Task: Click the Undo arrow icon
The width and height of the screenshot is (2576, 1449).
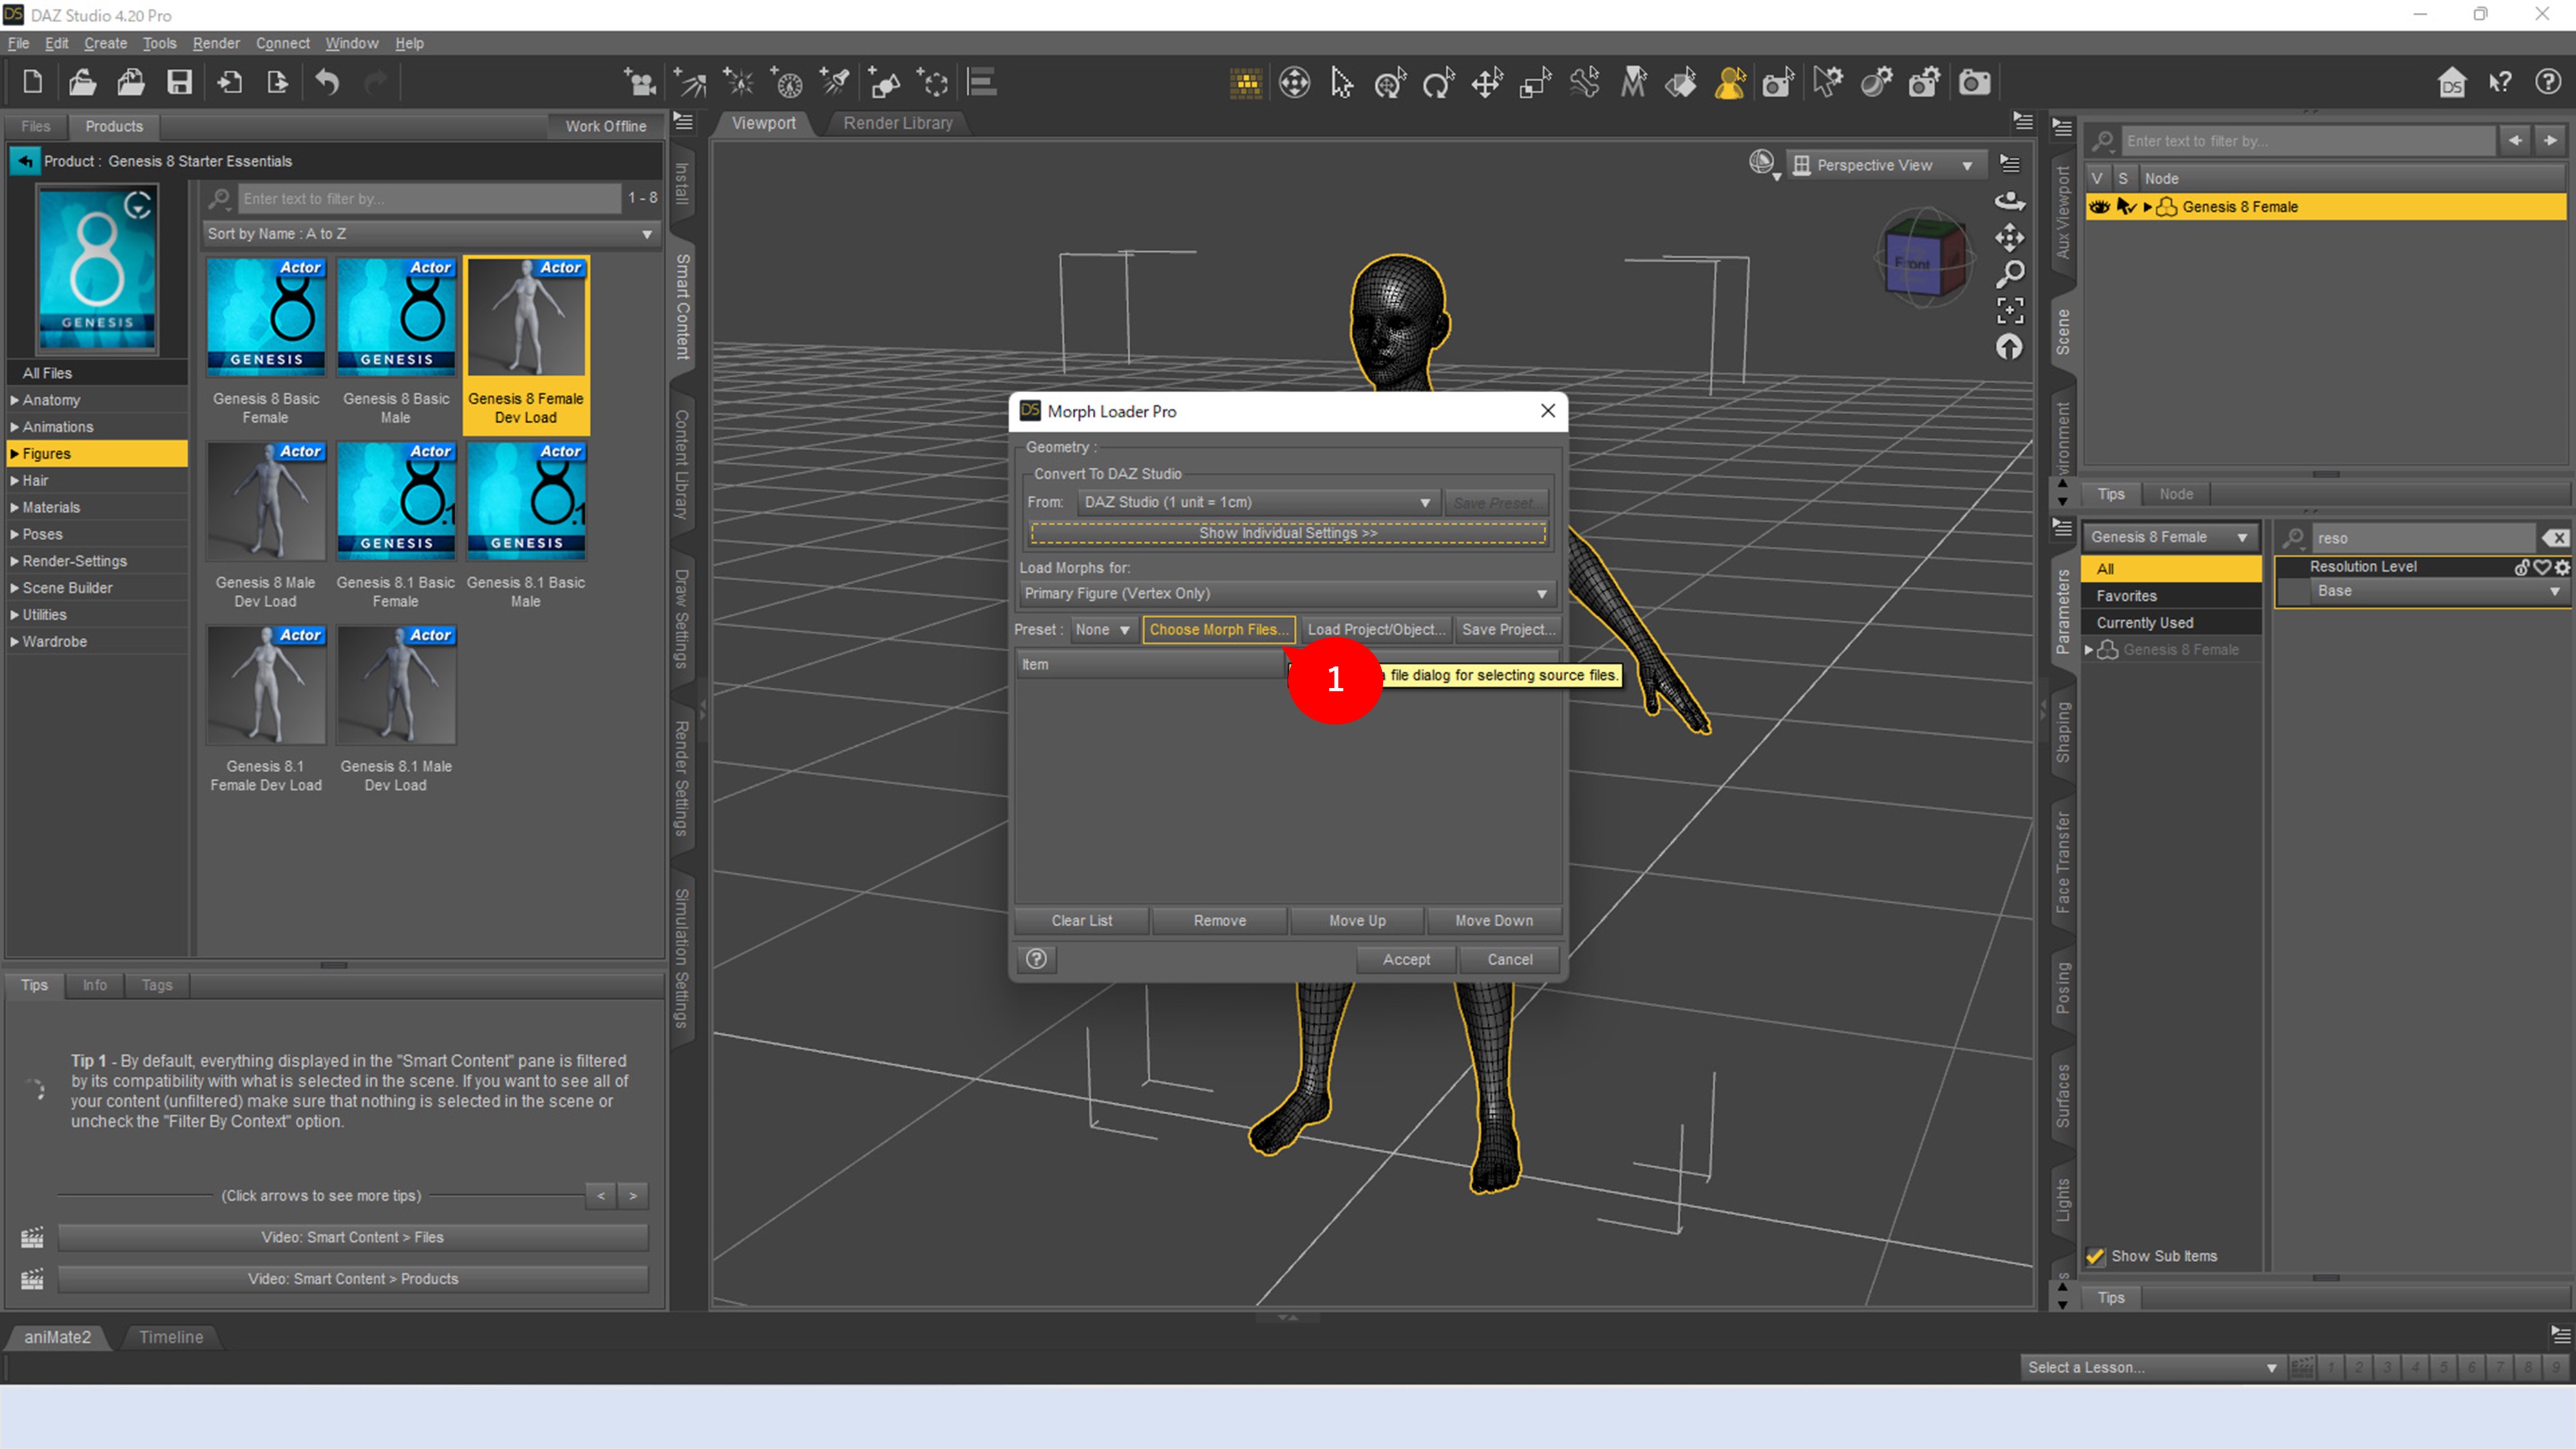Action: click(x=327, y=82)
